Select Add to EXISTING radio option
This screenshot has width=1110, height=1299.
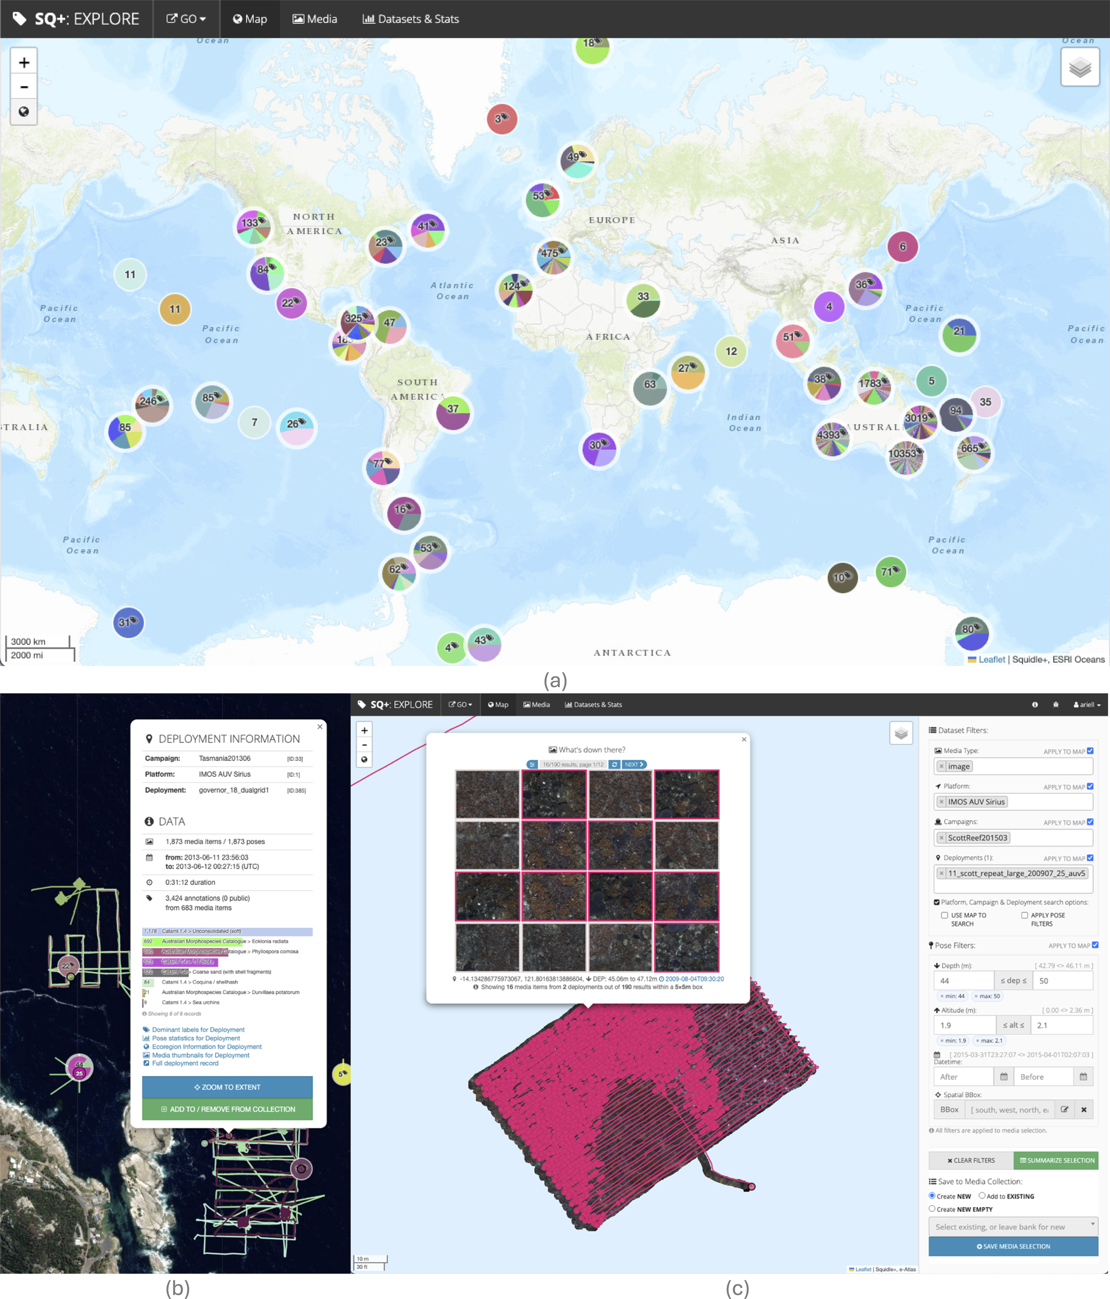click(x=982, y=1196)
